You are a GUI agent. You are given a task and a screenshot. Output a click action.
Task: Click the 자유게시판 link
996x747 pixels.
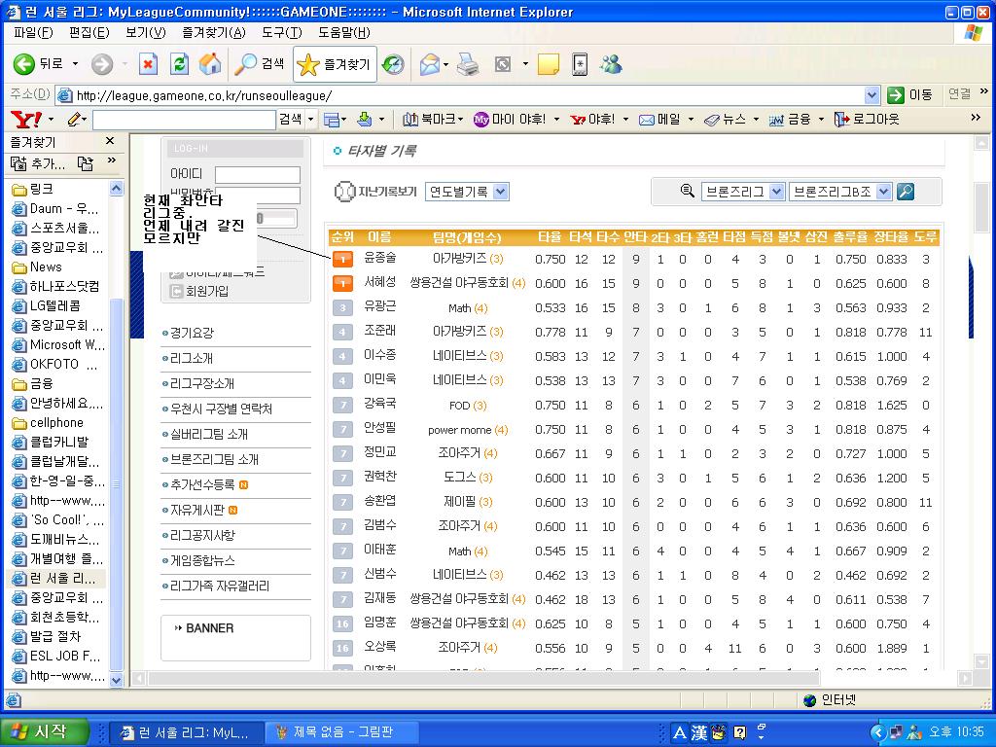click(196, 510)
